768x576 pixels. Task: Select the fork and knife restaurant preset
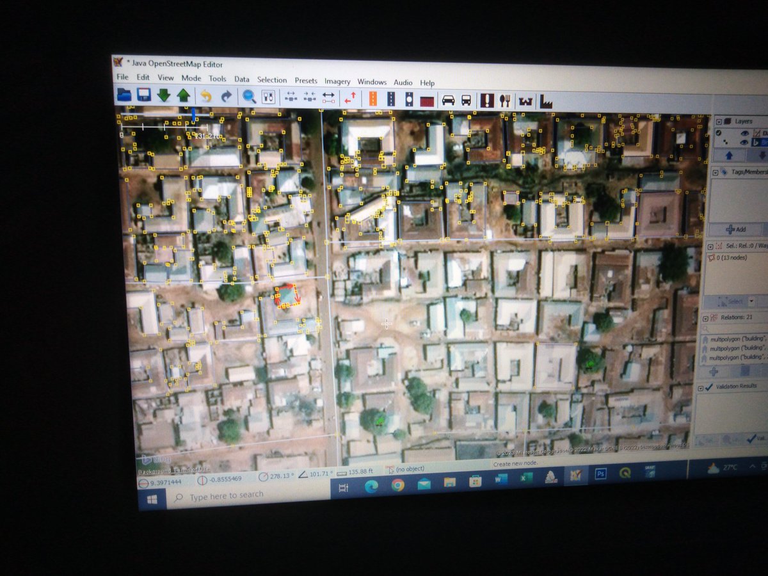coord(506,100)
